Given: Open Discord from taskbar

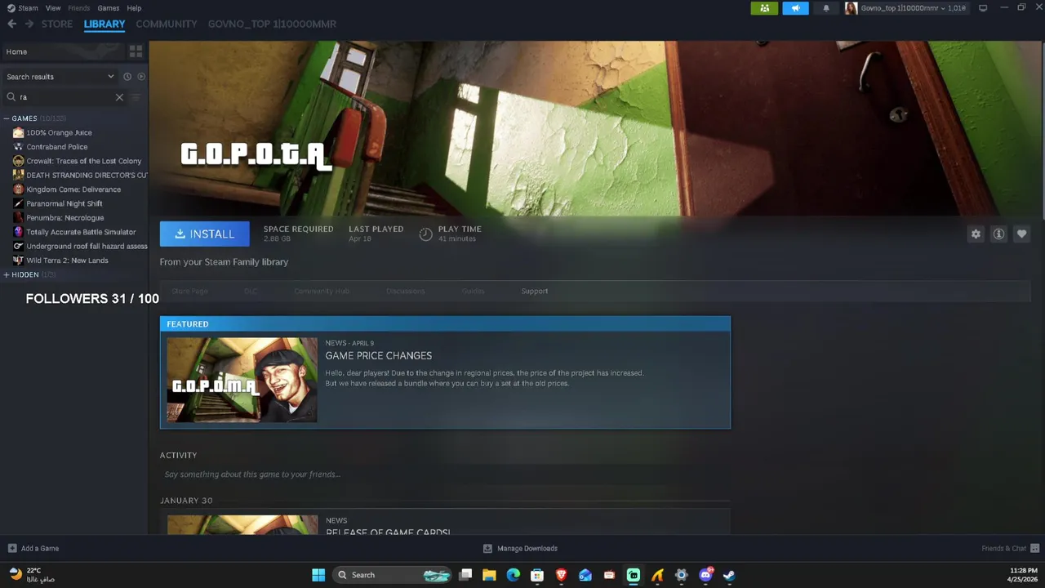Looking at the screenshot, I should point(705,575).
